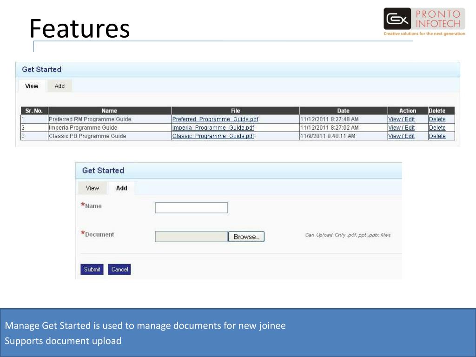Screen dimensions: 476x357
Task: Click the Browse... button
Action: (246, 237)
